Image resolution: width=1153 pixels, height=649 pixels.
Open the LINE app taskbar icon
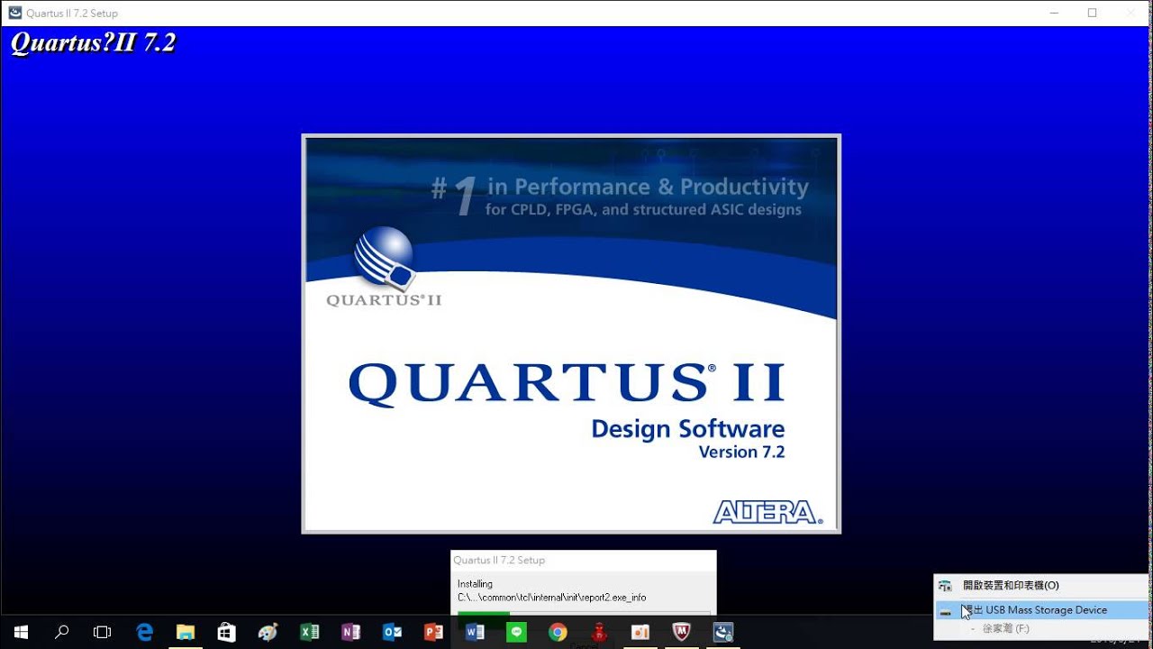click(516, 633)
